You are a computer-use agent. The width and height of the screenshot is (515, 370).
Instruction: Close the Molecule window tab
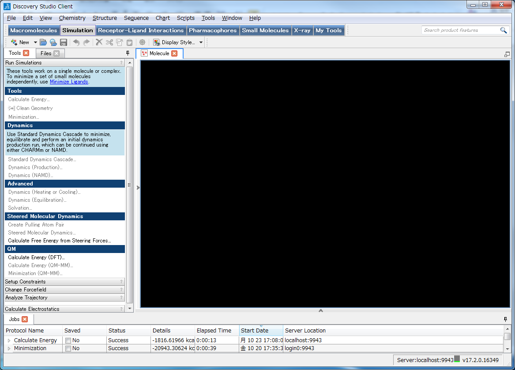[x=174, y=53]
